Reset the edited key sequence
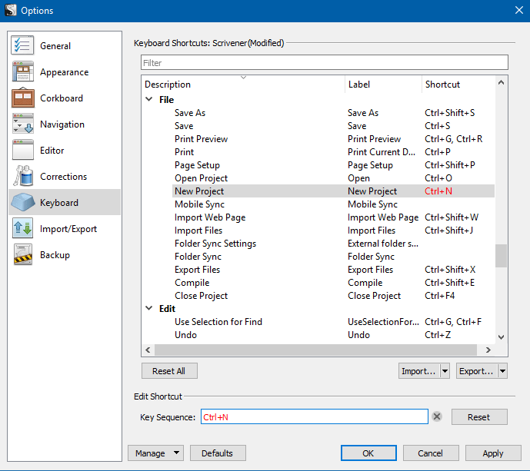 click(x=479, y=417)
